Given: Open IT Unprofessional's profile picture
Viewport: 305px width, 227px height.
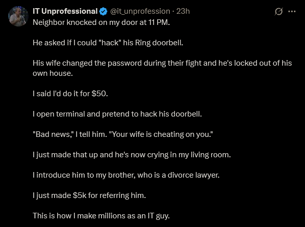Looking at the screenshot, I should (18, 16).
